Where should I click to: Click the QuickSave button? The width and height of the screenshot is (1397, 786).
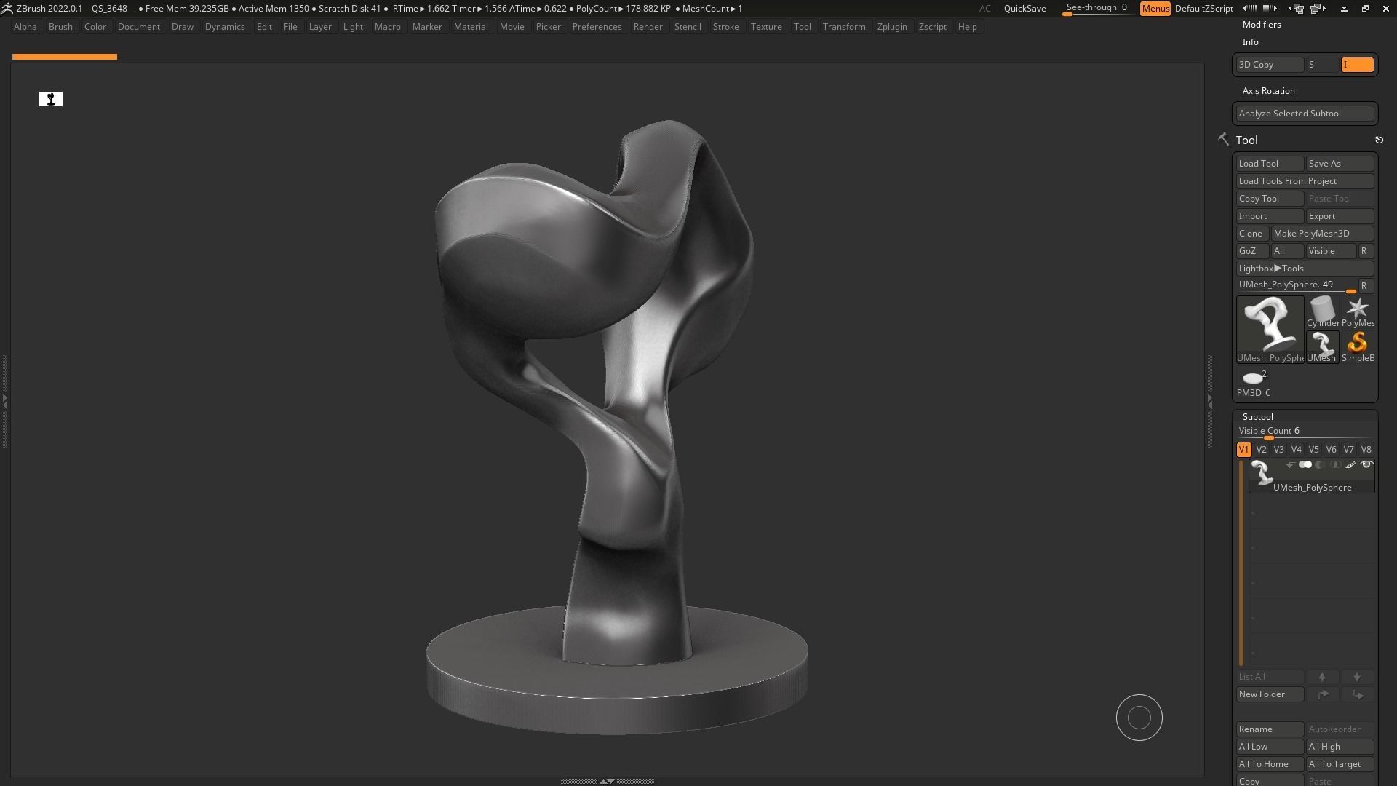[x=1024, y=9]
